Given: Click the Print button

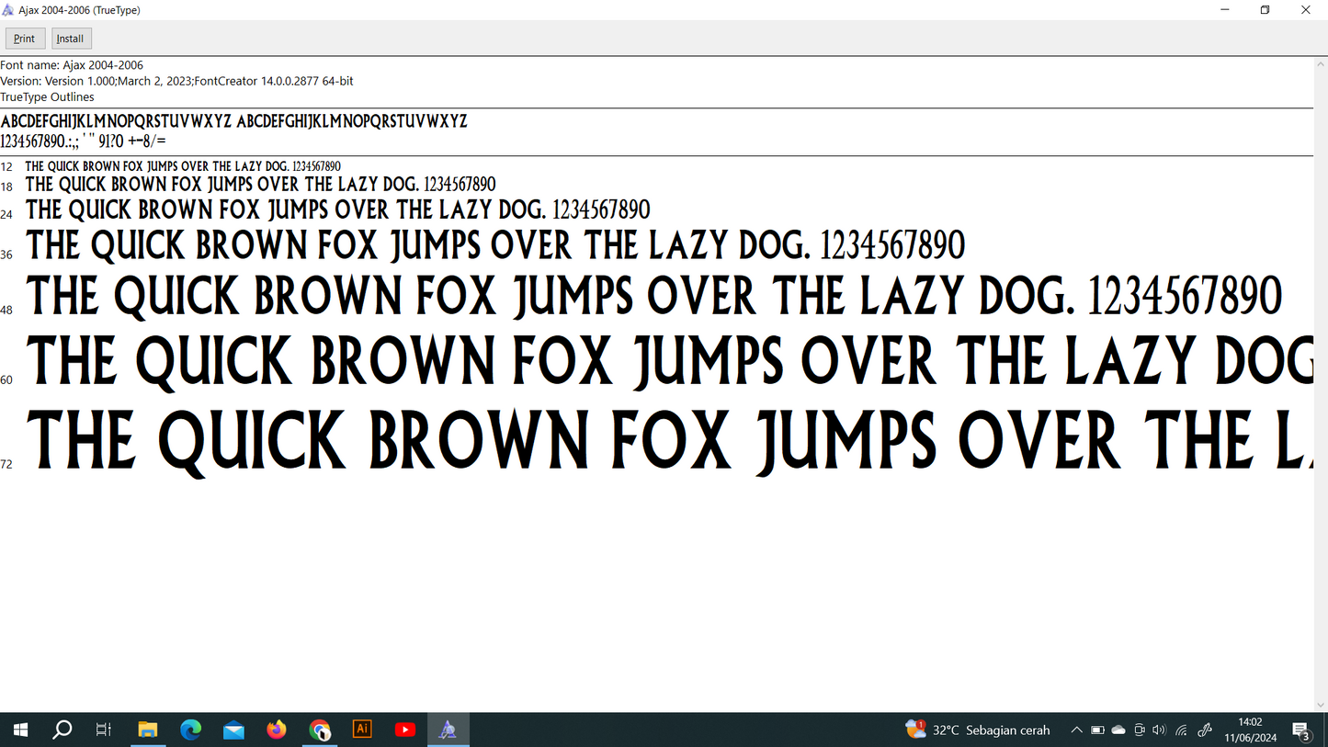Looking at the screenshot, I should pos(25,39).
